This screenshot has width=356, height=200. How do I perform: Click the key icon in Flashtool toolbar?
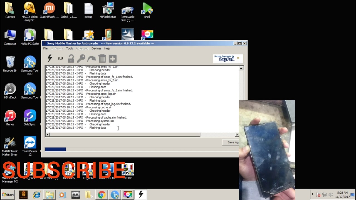point(81,59)
